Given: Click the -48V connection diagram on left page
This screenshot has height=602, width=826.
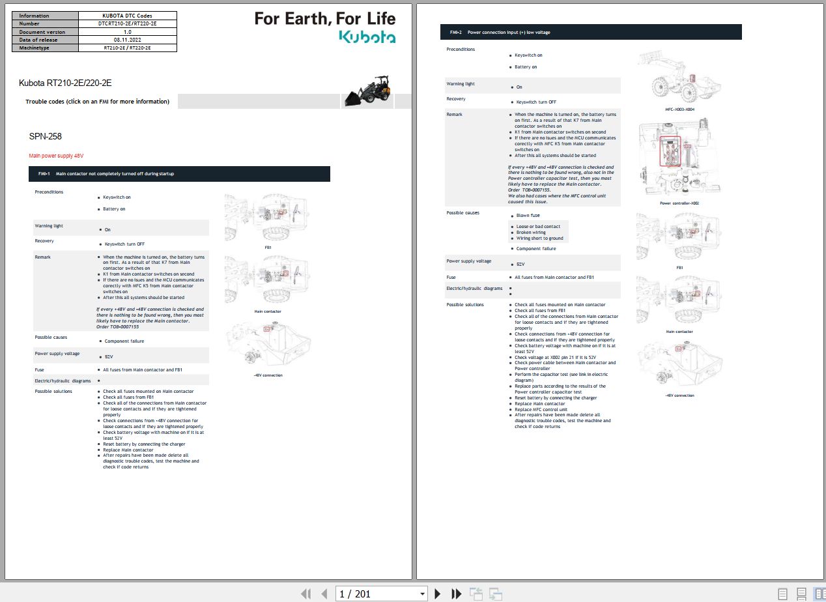Looking at the screenshot, I should coord(268,345).
